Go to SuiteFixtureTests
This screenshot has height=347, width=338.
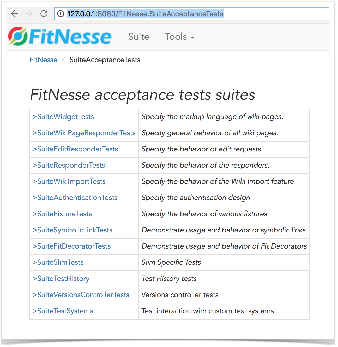coord(62,214)
